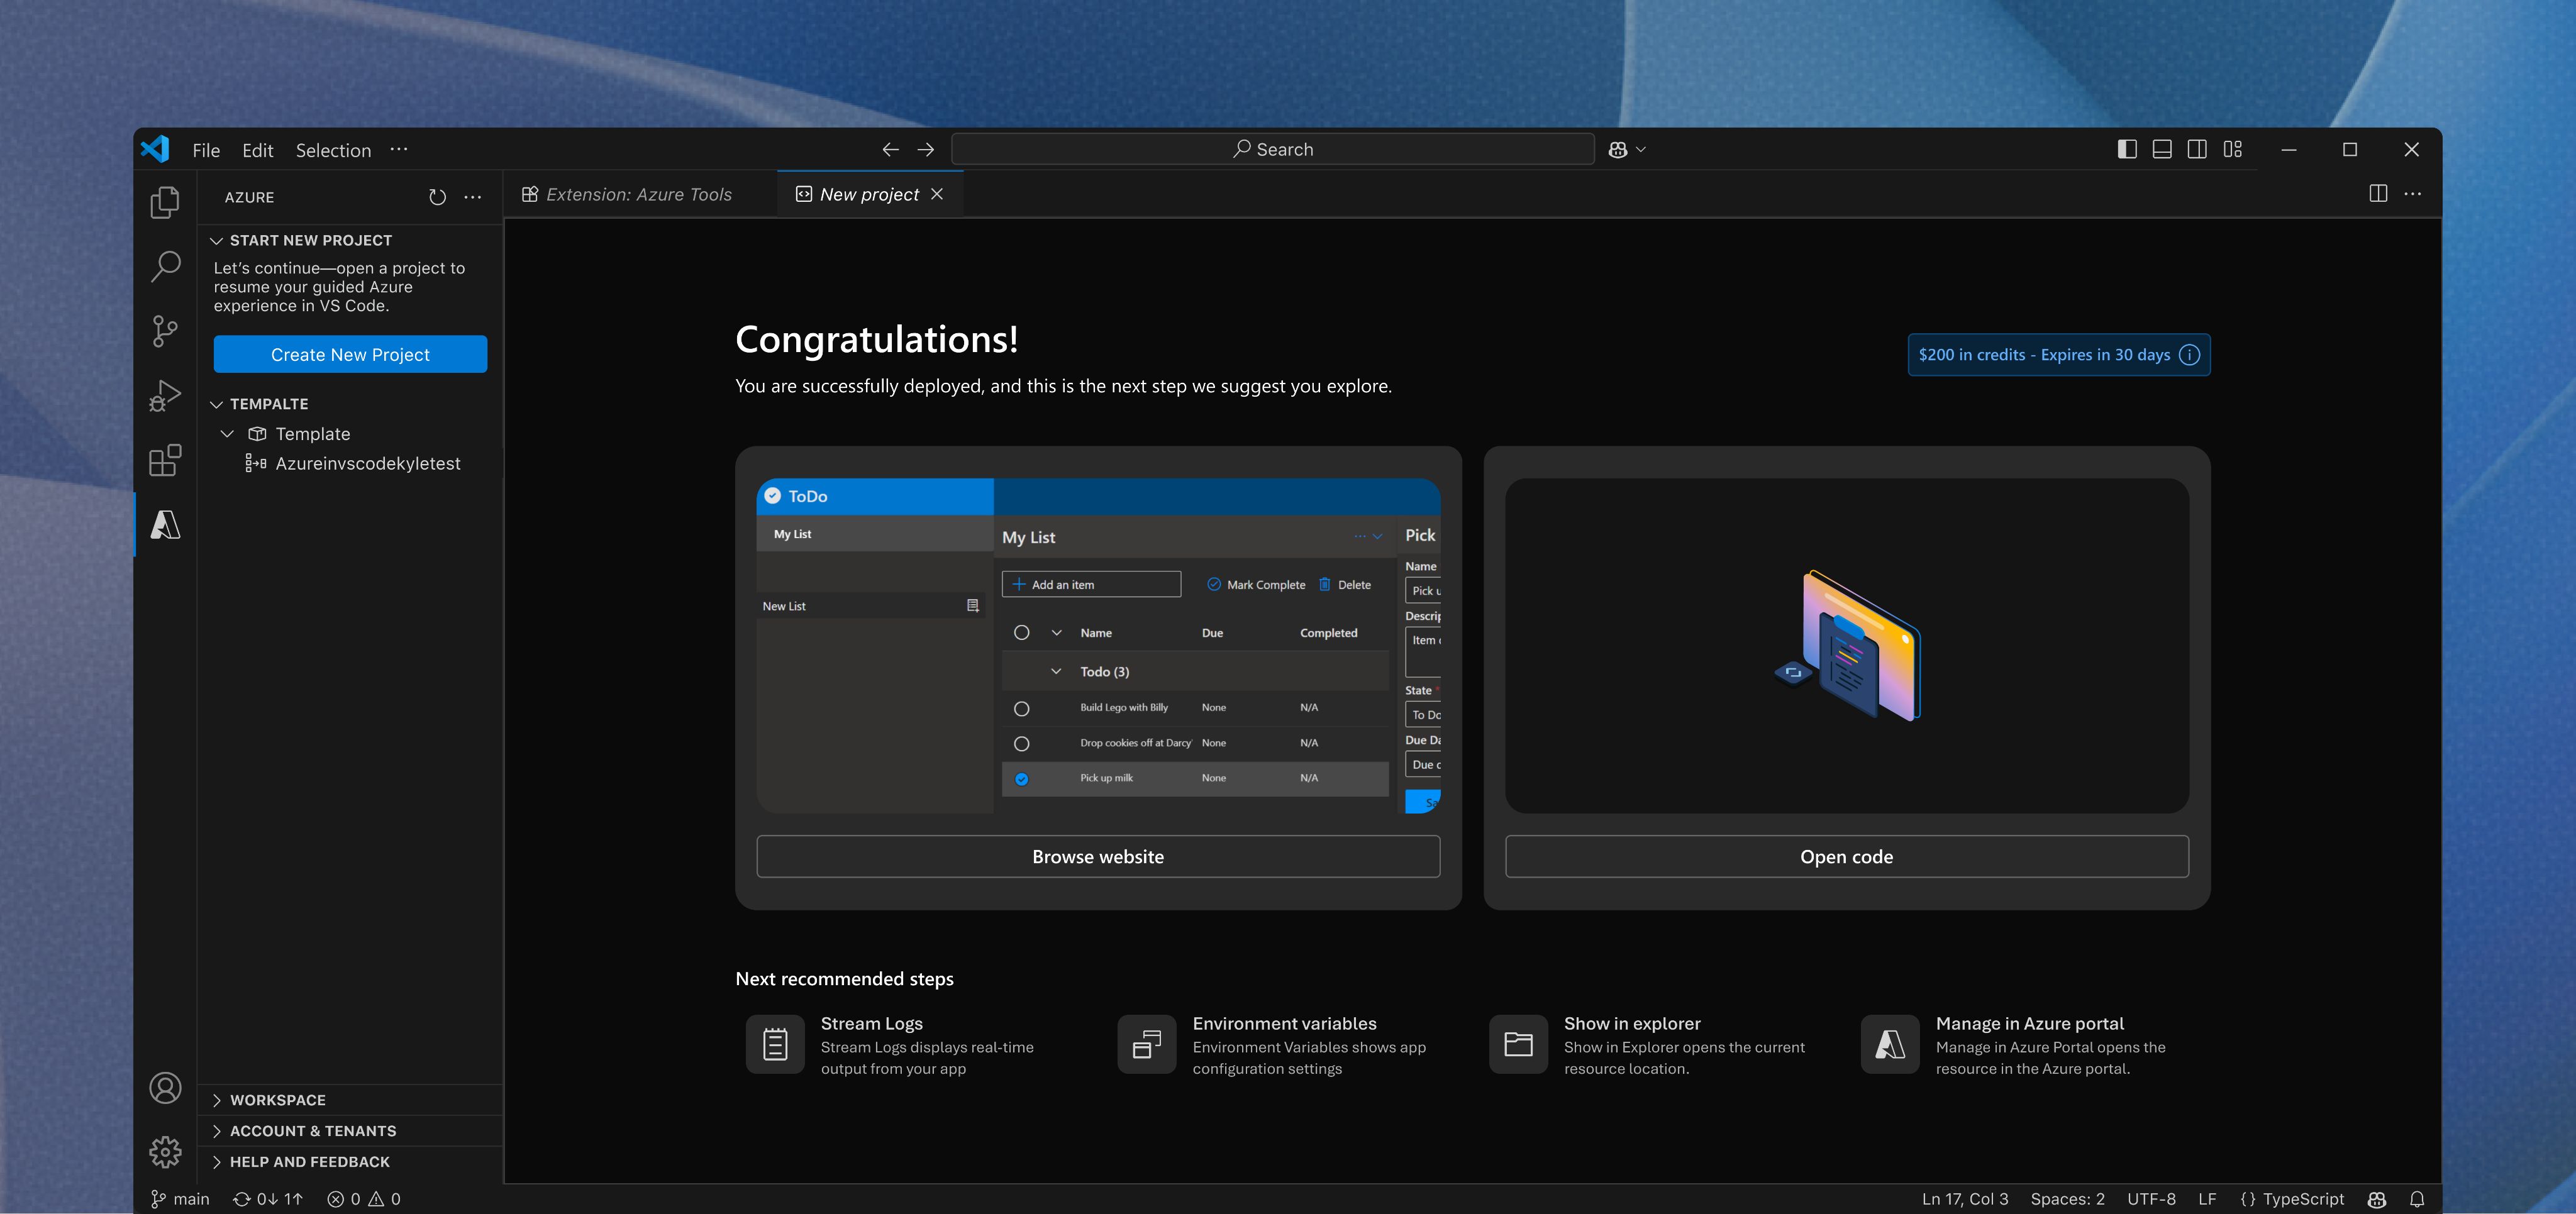Open the notifications bell in status bar
The height and width of the screenshot is (1214, 2576).
tap(2417, 1198)
